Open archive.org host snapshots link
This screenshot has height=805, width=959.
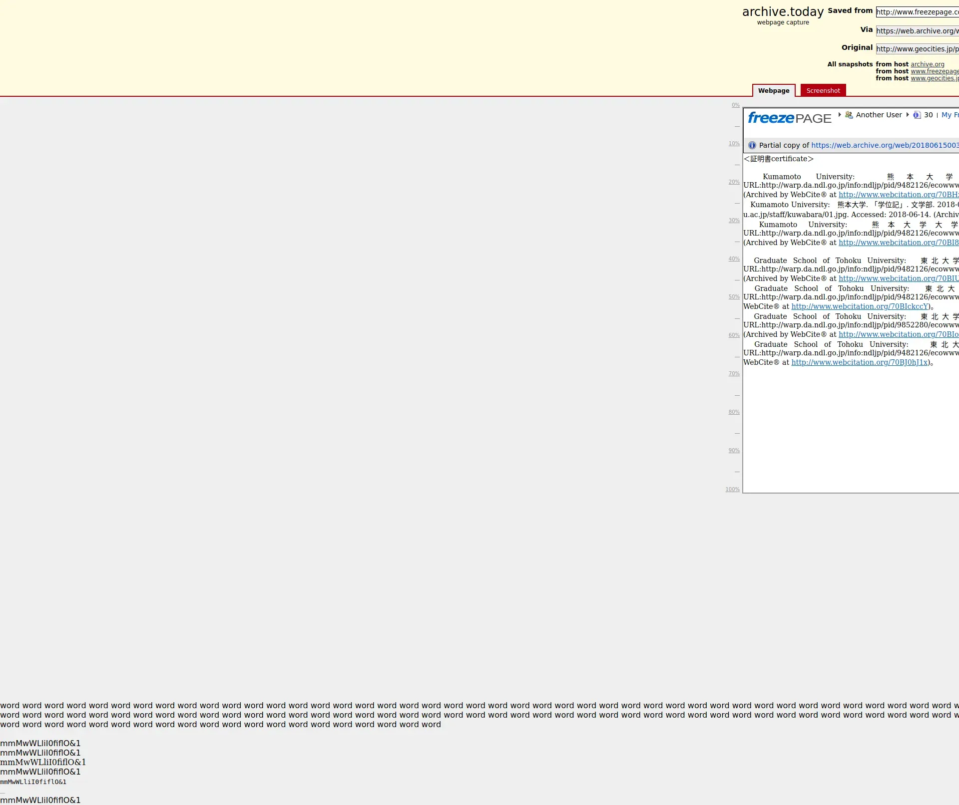[927, 64]
